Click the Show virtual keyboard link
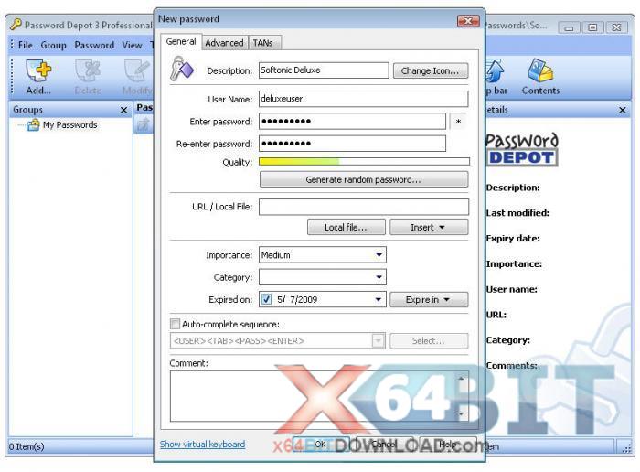Image resolution: width=640 pixels, height=472 pixels. click(202, 445)
